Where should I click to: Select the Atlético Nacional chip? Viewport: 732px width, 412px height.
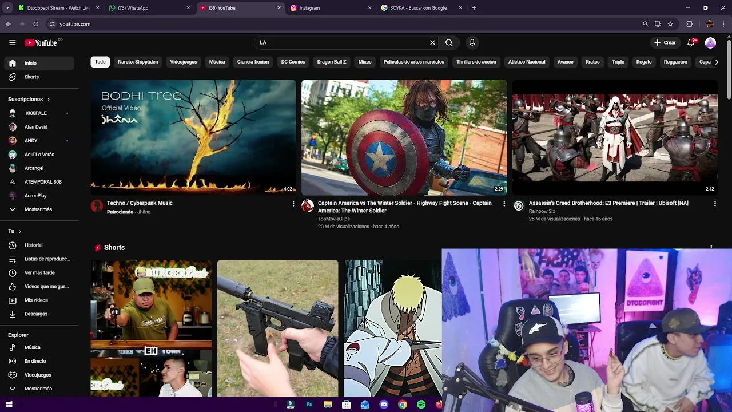tap(527, 62)
